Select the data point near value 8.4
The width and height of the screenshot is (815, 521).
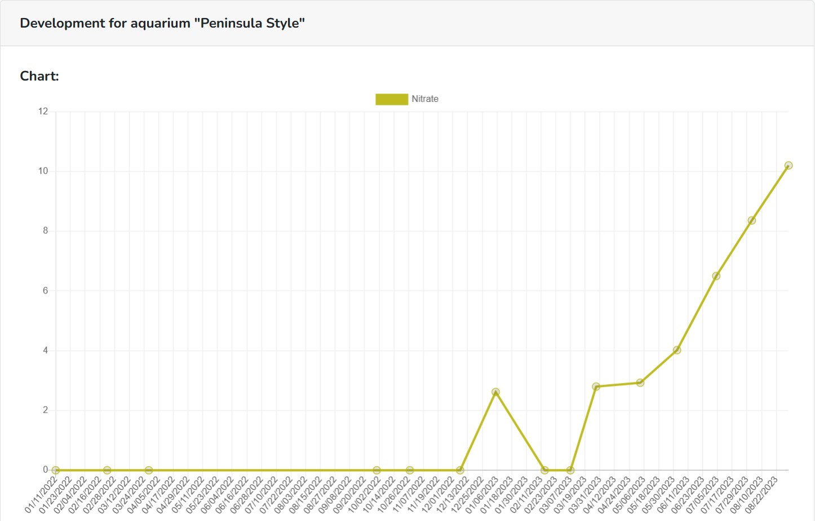pos(751,220)
